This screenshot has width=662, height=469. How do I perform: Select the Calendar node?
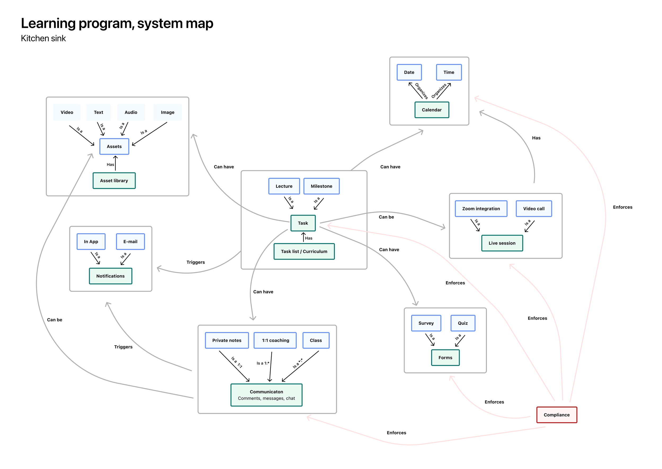click(x=432, y=110)
